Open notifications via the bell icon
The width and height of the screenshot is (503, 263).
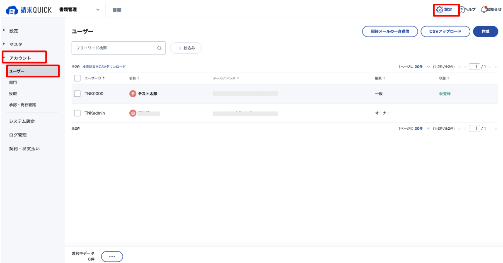point(484,10)
